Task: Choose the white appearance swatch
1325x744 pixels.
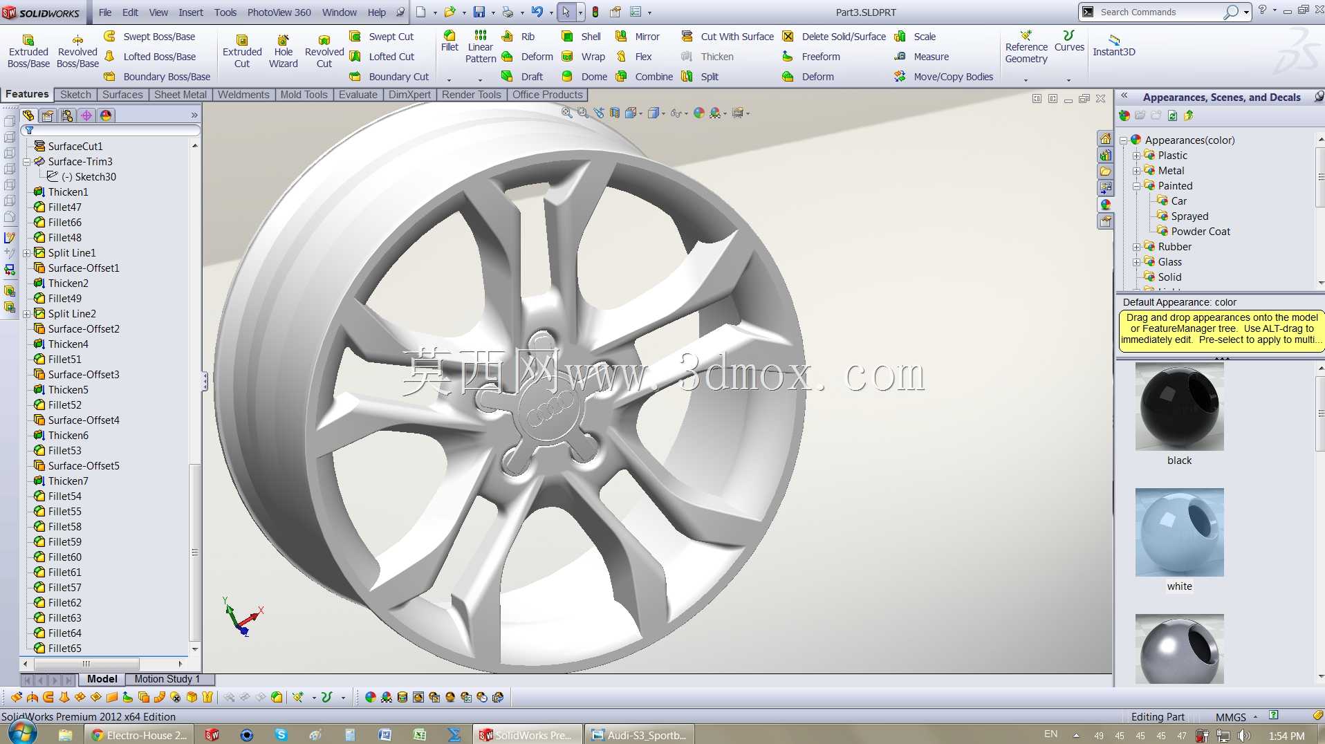Action: [x=1179, y=532]
